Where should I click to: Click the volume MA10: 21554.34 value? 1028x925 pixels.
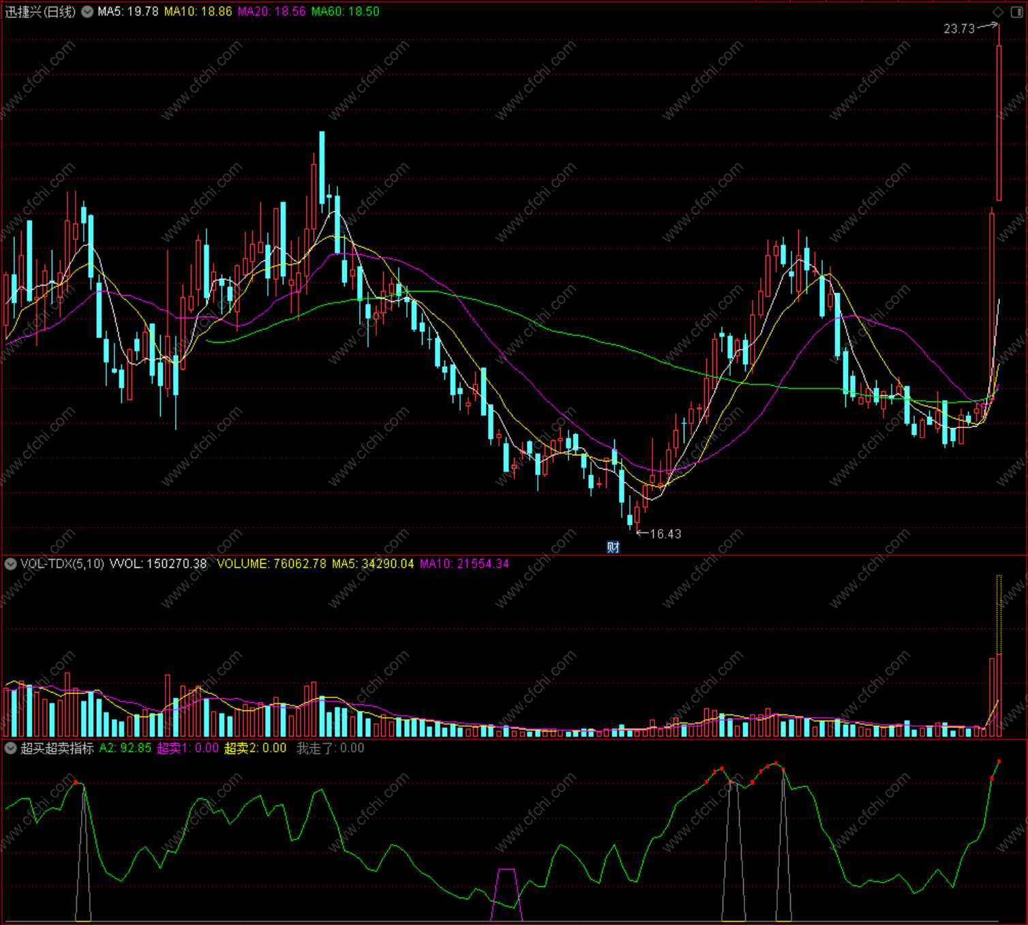[x=464, y=564]
